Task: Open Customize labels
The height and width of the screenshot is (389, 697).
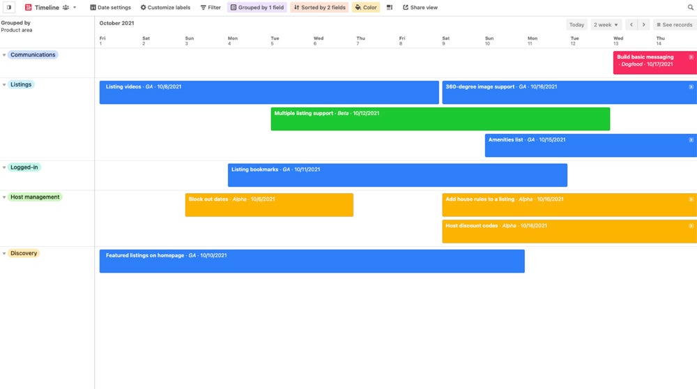Action: pos(165,8)
